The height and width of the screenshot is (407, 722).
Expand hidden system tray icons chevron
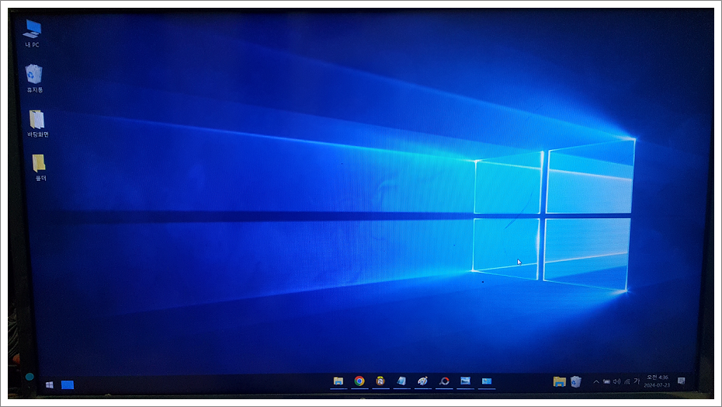tap(596, 381)
